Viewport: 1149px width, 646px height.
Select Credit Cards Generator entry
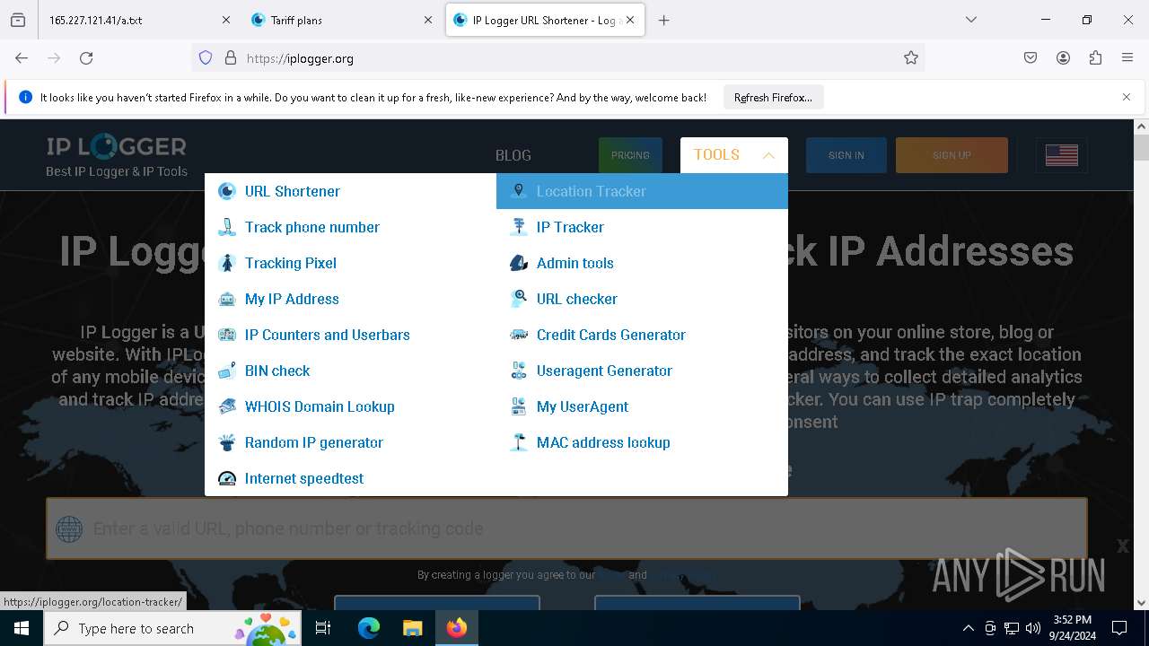642,335
